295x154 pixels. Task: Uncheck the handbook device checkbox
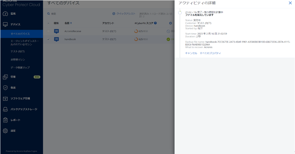pos(49,39)
